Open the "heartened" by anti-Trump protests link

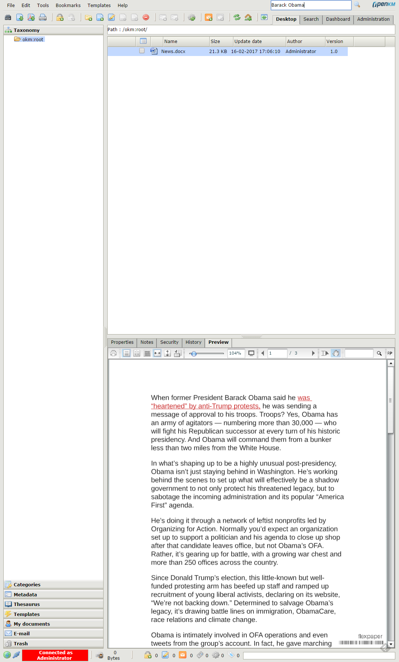pos(206,406)
